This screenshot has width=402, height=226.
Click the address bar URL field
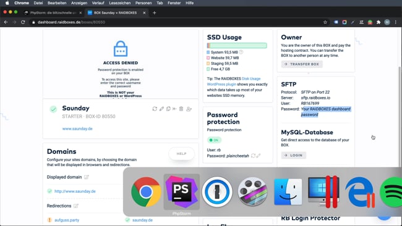(x=177, y=22)
